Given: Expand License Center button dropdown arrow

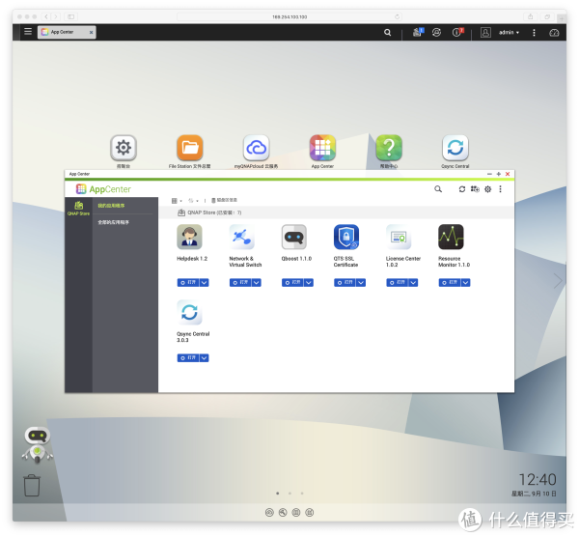Looking at the screenshot, I should (414, 283).
